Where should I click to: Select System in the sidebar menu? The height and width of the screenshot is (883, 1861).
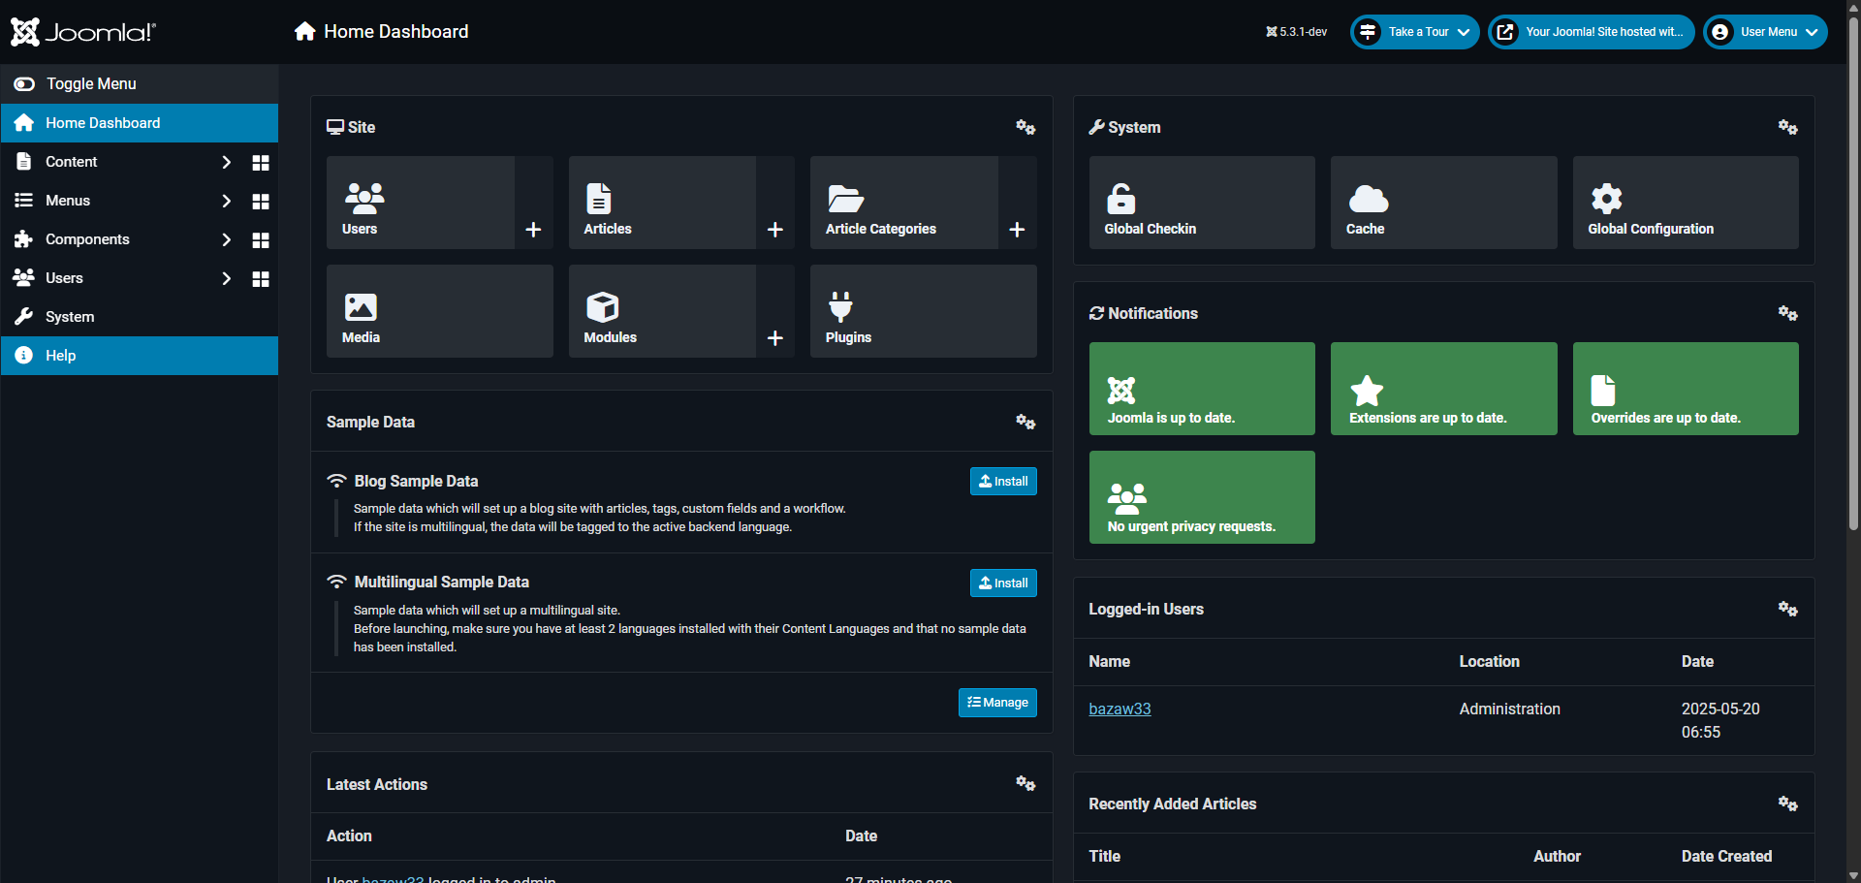pyautogui.click(x=70, y=317)
